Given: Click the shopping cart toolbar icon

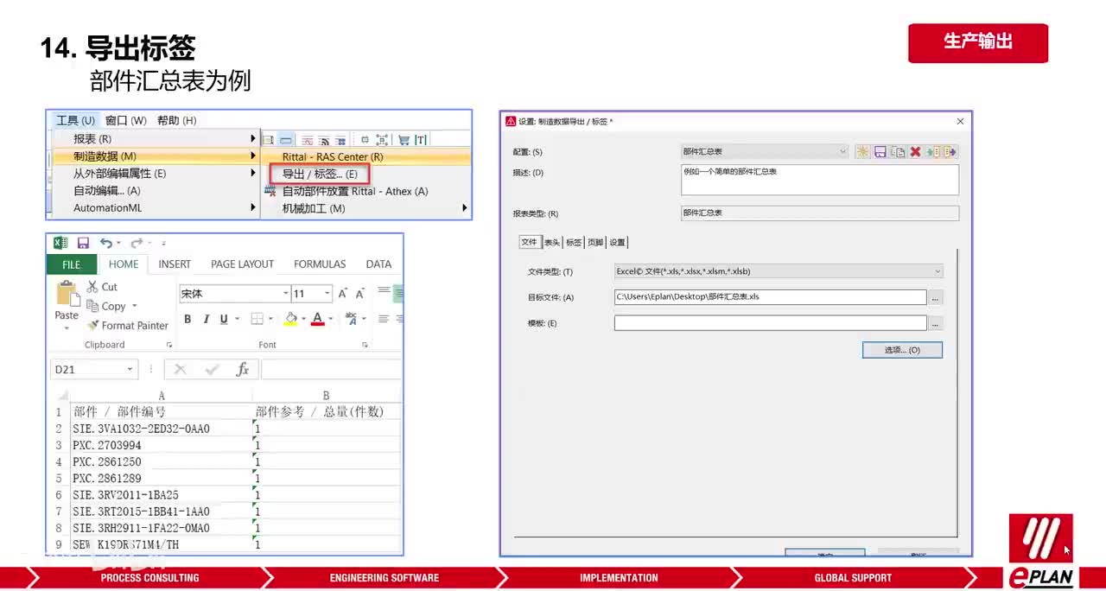Looking at the screenshot, I should click(404, 140).
